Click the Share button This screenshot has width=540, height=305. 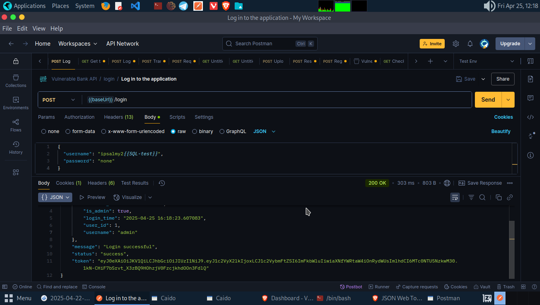click(503, 79)
